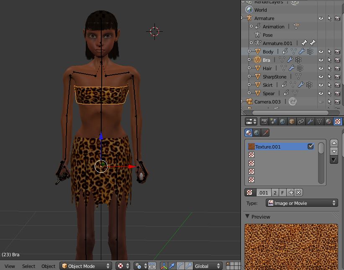Hide the Bra object with its eye toggle

(320, 60)
